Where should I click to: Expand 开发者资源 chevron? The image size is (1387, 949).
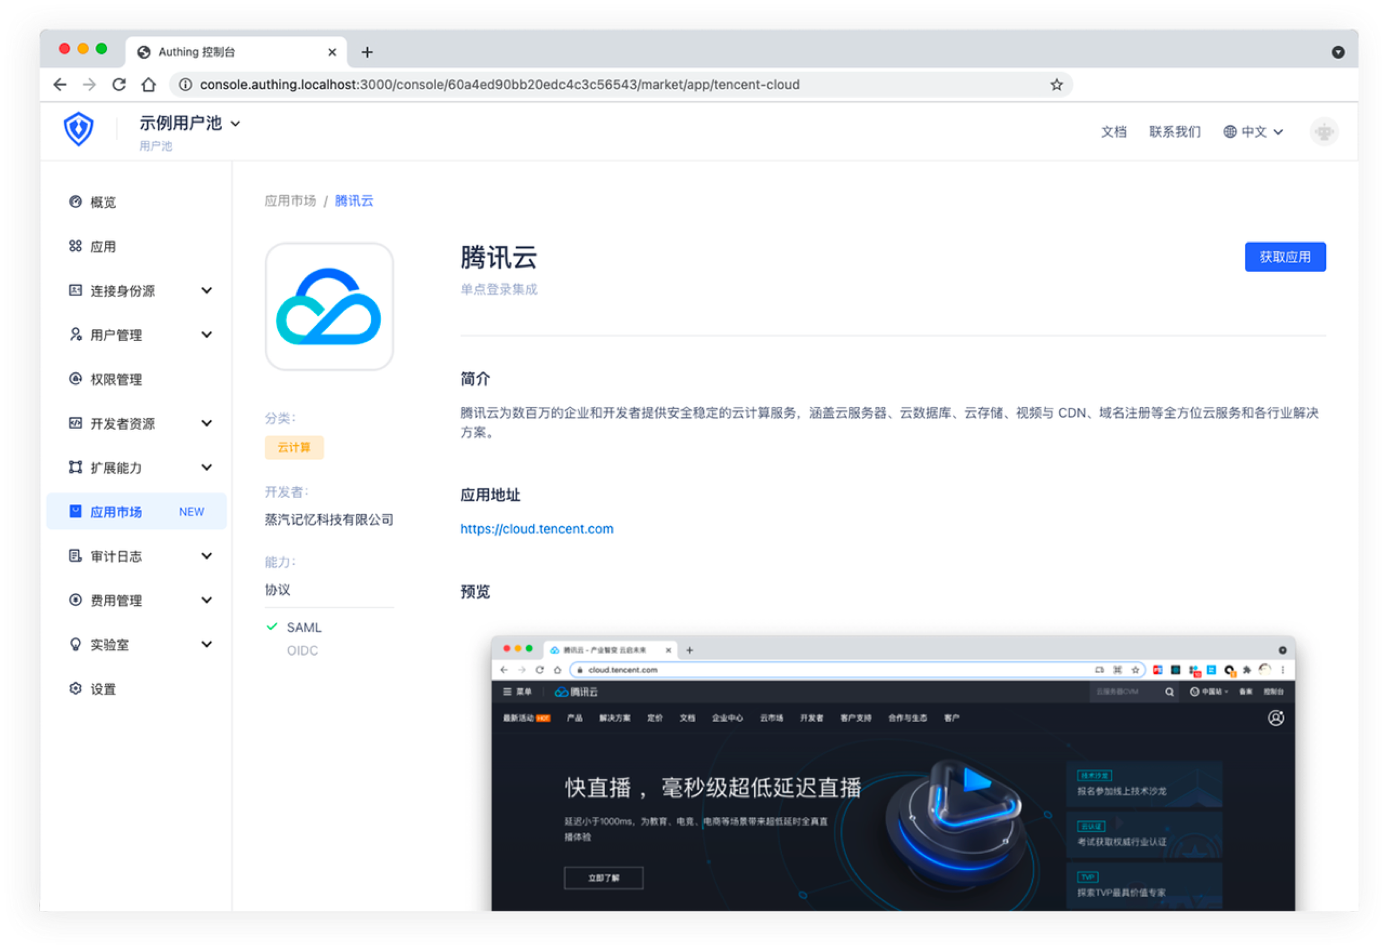pyautogui.click(x=207, y=422)
